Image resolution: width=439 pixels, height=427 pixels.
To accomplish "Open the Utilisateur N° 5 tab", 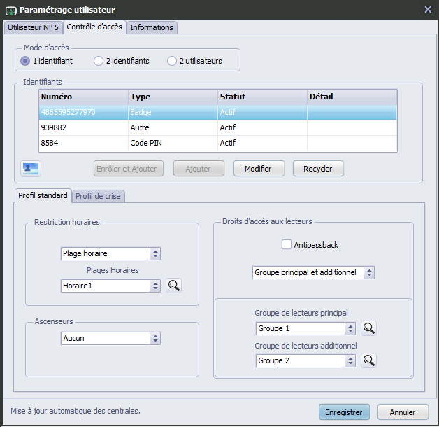I will pos(33,27).
